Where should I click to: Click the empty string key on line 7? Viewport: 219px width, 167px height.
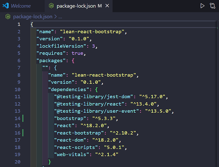pyautogui.click(x=45, y=67)
